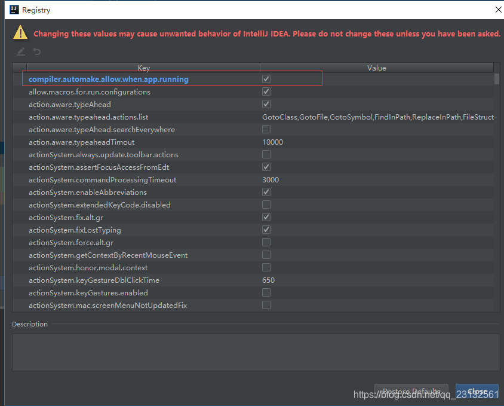
Task: Select actionSystem.honor.modal.context key
Action: tap(88, 267)
